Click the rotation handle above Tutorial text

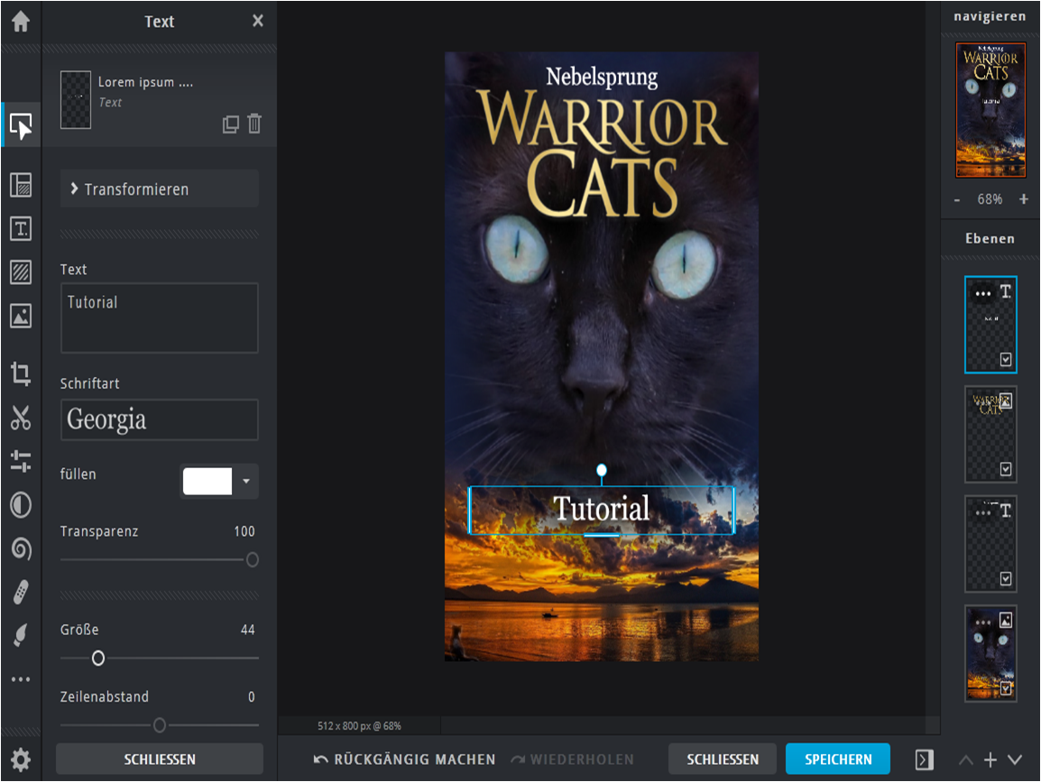coord(602,470)
